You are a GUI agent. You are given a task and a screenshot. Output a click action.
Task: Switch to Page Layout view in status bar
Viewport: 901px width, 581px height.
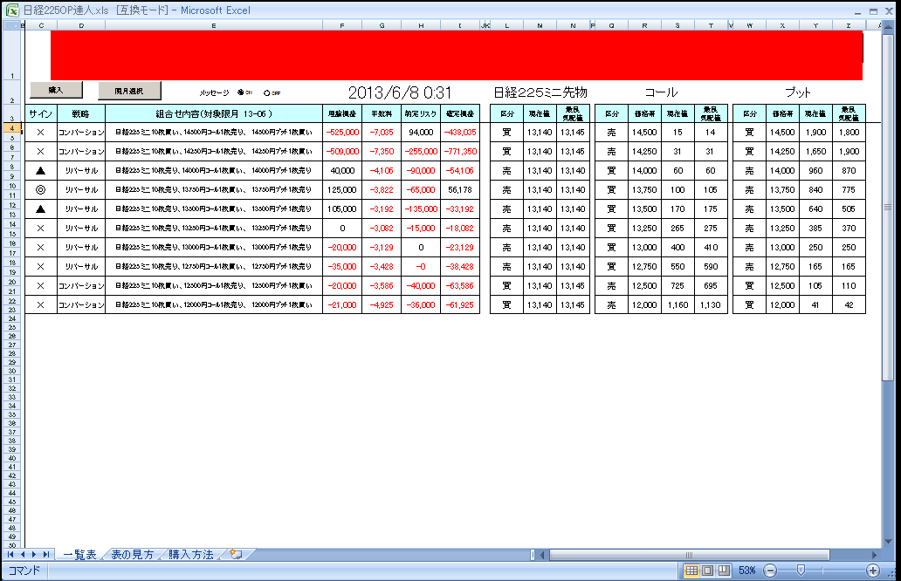point(708,571)
